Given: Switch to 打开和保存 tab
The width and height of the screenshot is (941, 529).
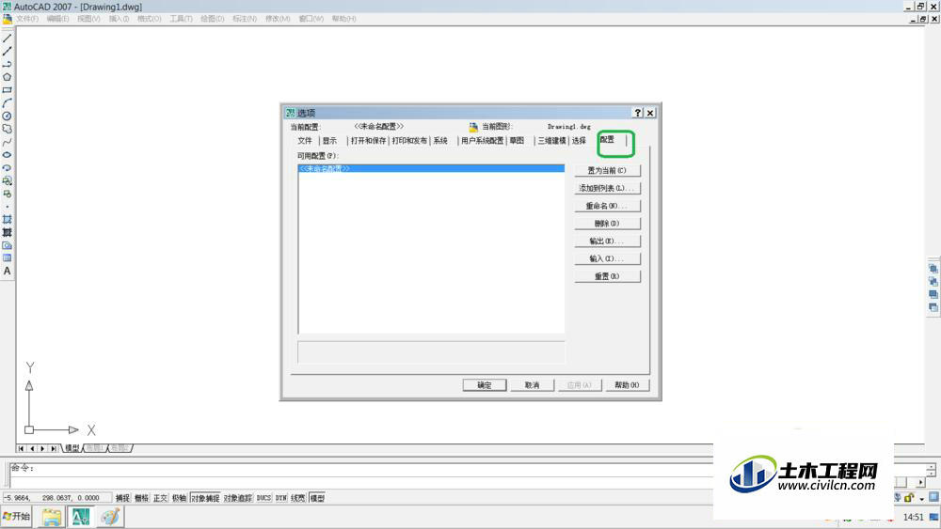Looking at the screenshot, I should point(369,141).
